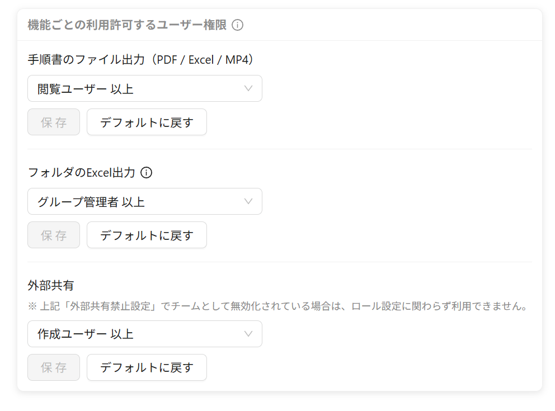Open the info icon next to フォルダのExcel出力
Screen dimensions: 555x411
pos(146,173)
